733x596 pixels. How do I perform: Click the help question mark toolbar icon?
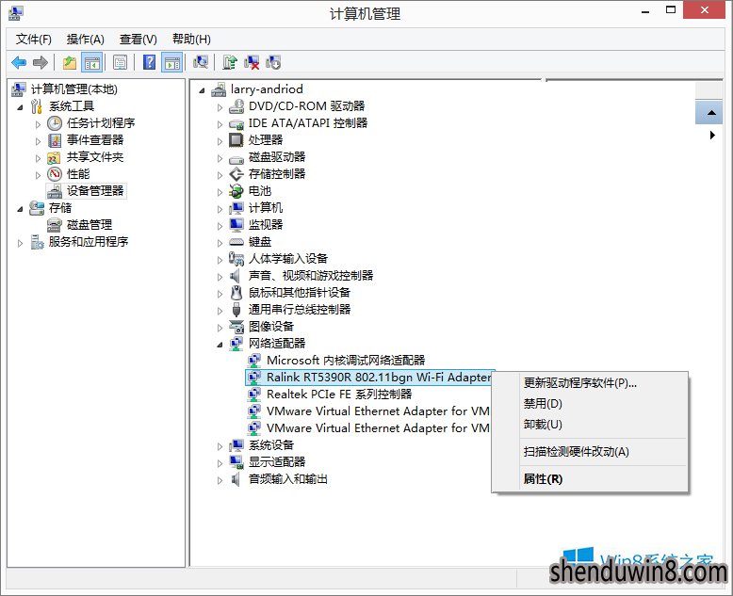point(149,62)
